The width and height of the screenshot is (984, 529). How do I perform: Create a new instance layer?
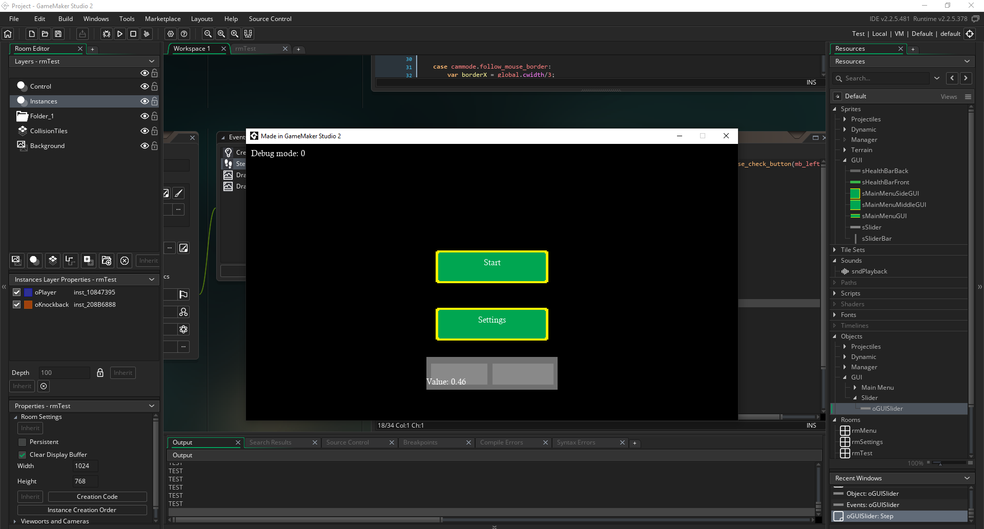tap(34, 261)
